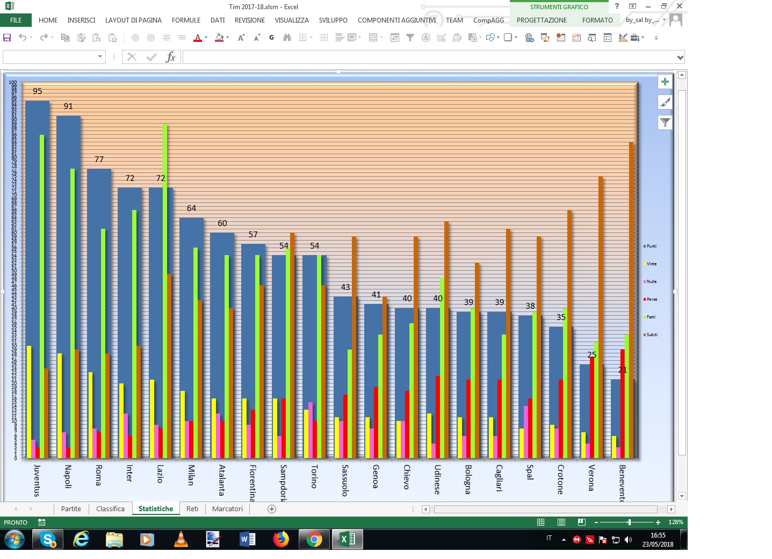Zoom in with the plus button
Image resolution: width=772 pixels, height=559 pixels.
(x=658, y=522)
